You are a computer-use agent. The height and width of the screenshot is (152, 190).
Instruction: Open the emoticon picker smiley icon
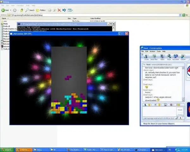[149, 105]
